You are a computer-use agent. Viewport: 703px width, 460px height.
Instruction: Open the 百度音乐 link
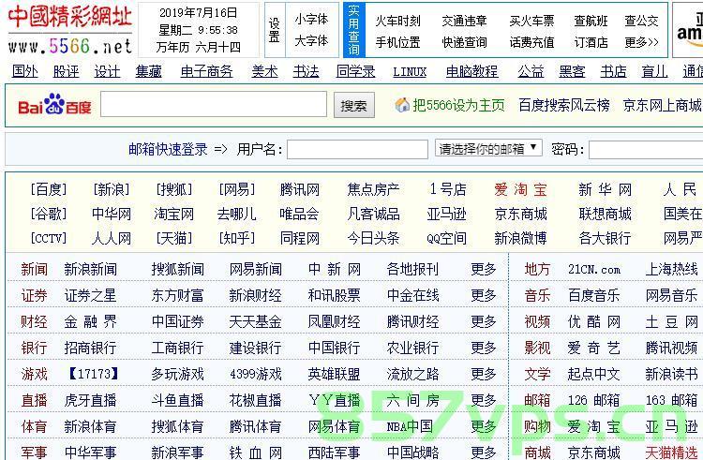[x=594, y=295]
